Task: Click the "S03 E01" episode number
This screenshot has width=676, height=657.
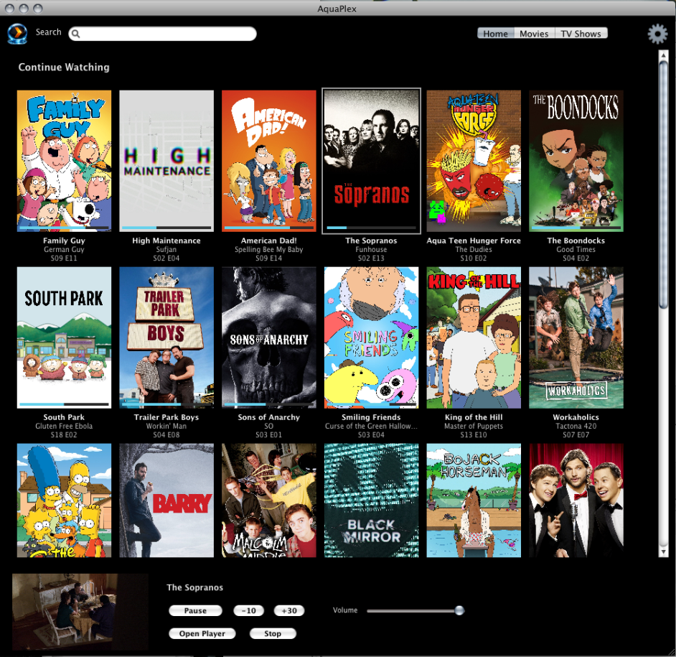Action: pyautogui.click(x=268, y=434)
